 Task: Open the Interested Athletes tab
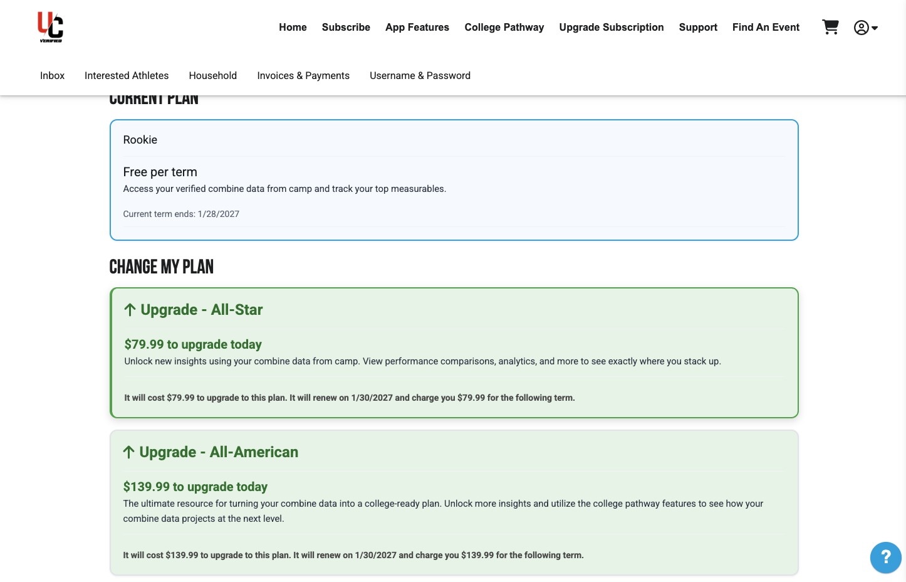(x=127, y=76)
